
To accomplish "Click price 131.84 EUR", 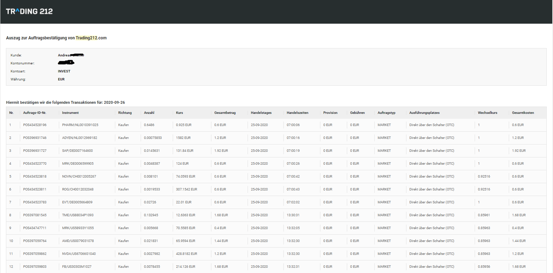I will 185,151.
